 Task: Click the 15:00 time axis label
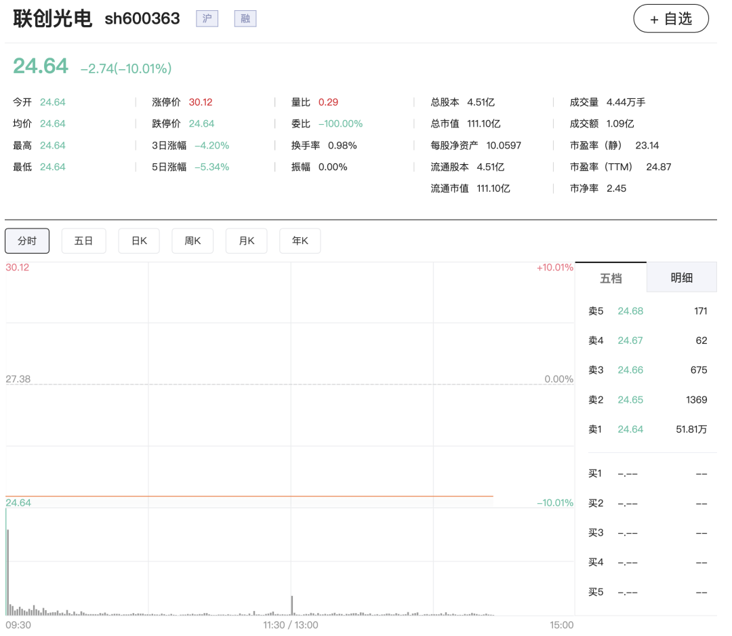coord(562,624)
